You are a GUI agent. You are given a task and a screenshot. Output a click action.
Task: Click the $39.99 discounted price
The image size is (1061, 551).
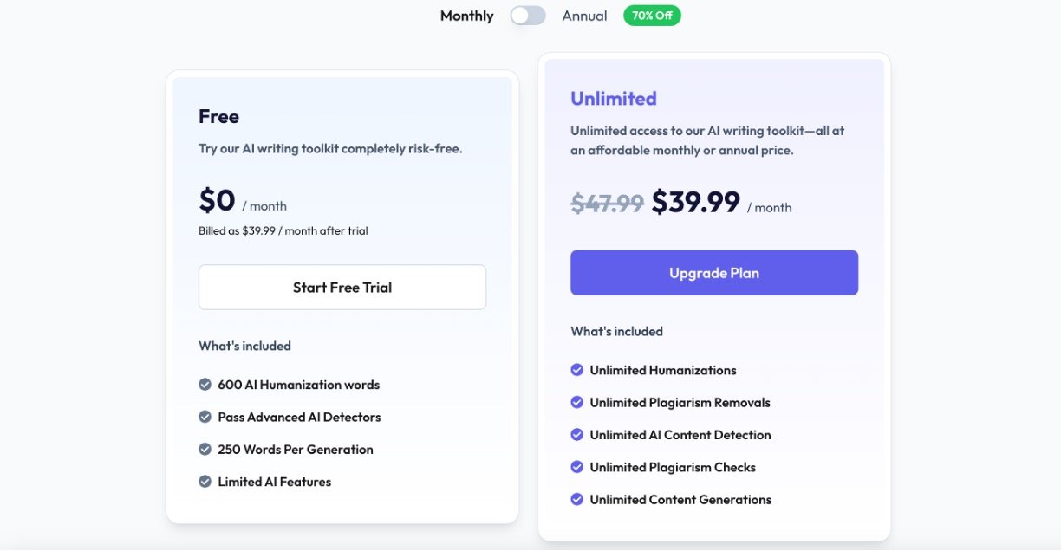(695, 203)
